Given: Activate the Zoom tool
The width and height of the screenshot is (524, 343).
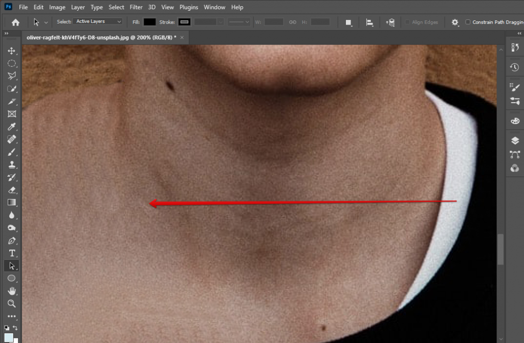Looking at the screenshot, I should pos(11,304).
